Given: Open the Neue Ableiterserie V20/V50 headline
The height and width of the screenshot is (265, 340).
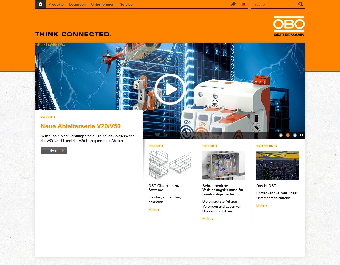Looking at the screenshot, I should 81,126.
